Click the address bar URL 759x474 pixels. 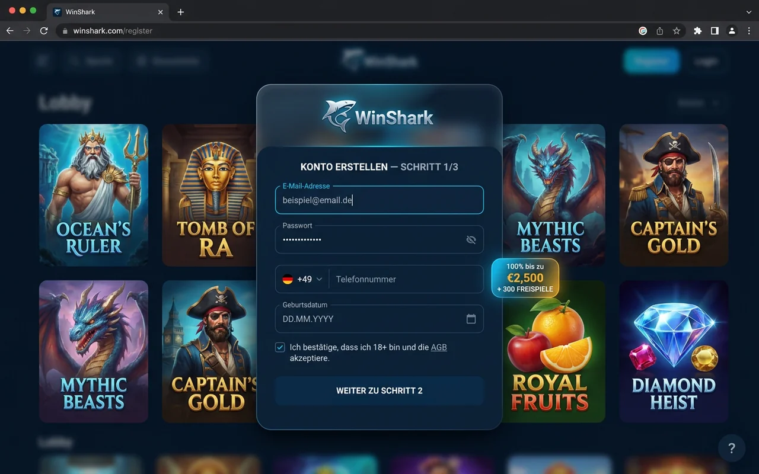pos(113,31)
